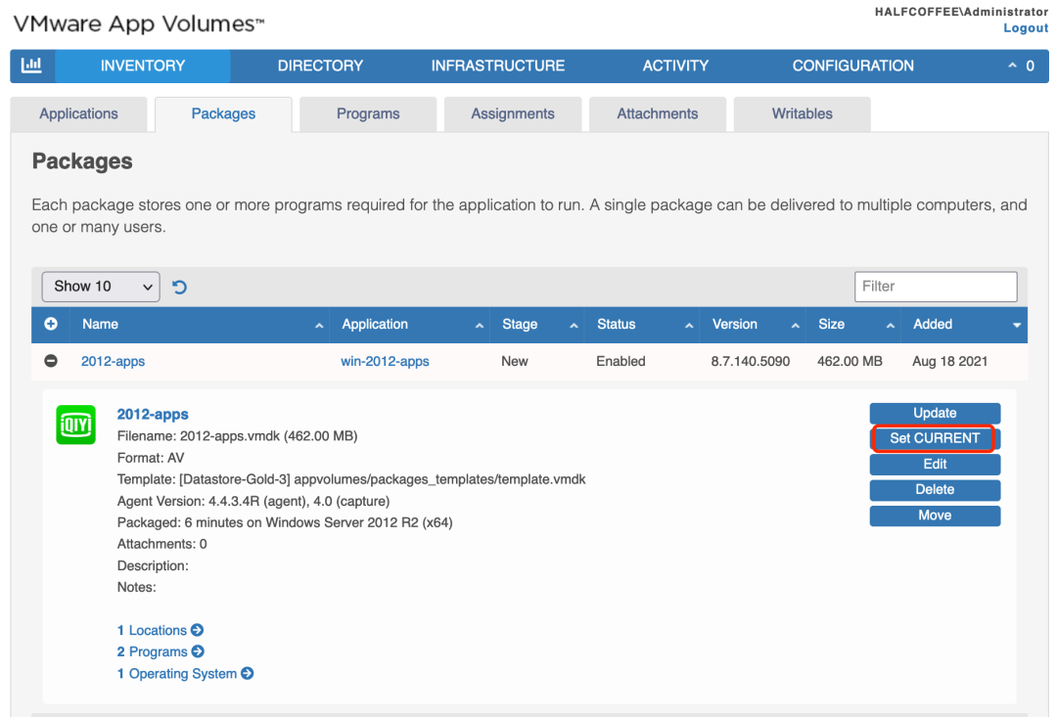Sort by Added column
The height and width of the screenshot is (717, 1057).
click(965, 325)
